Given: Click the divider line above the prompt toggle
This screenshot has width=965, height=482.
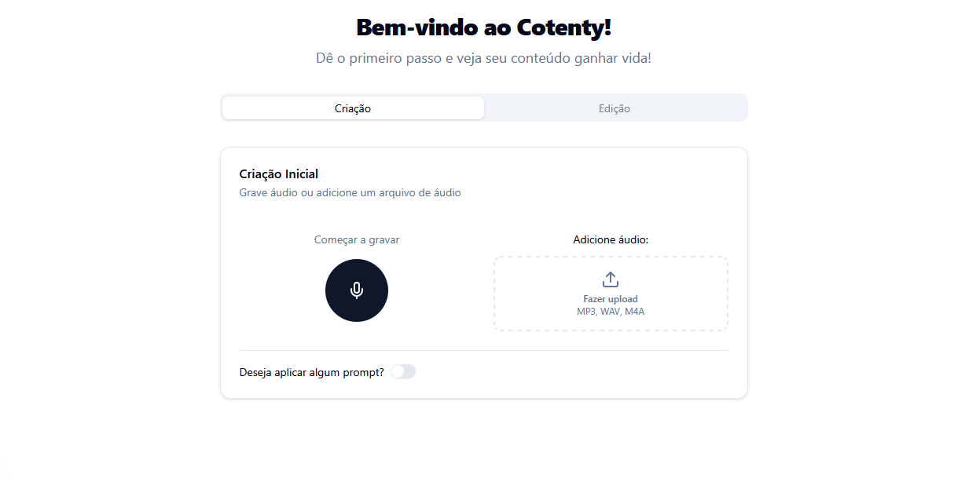Looking at the screenshot, I should coord(483,350).
